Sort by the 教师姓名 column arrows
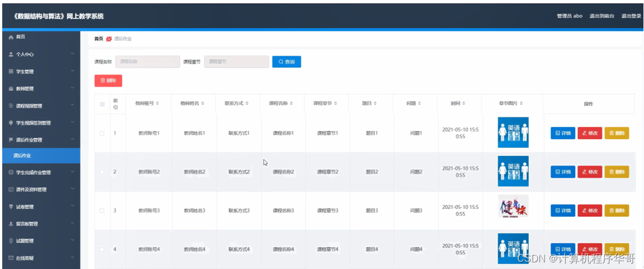Viewport: 644px width, 269px height. point(202,104)
